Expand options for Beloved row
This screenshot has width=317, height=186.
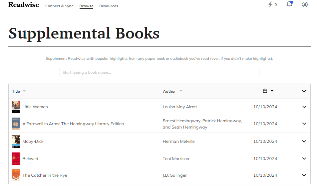pos(304,158)
